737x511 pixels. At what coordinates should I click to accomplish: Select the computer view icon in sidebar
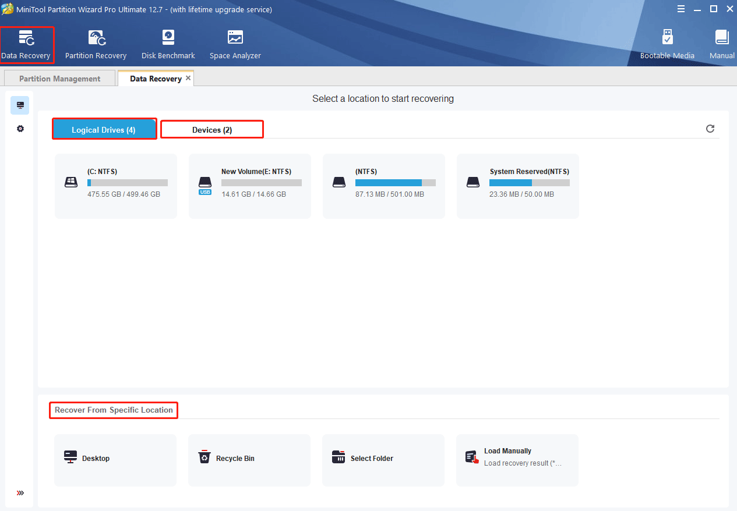tap(20, 105)
